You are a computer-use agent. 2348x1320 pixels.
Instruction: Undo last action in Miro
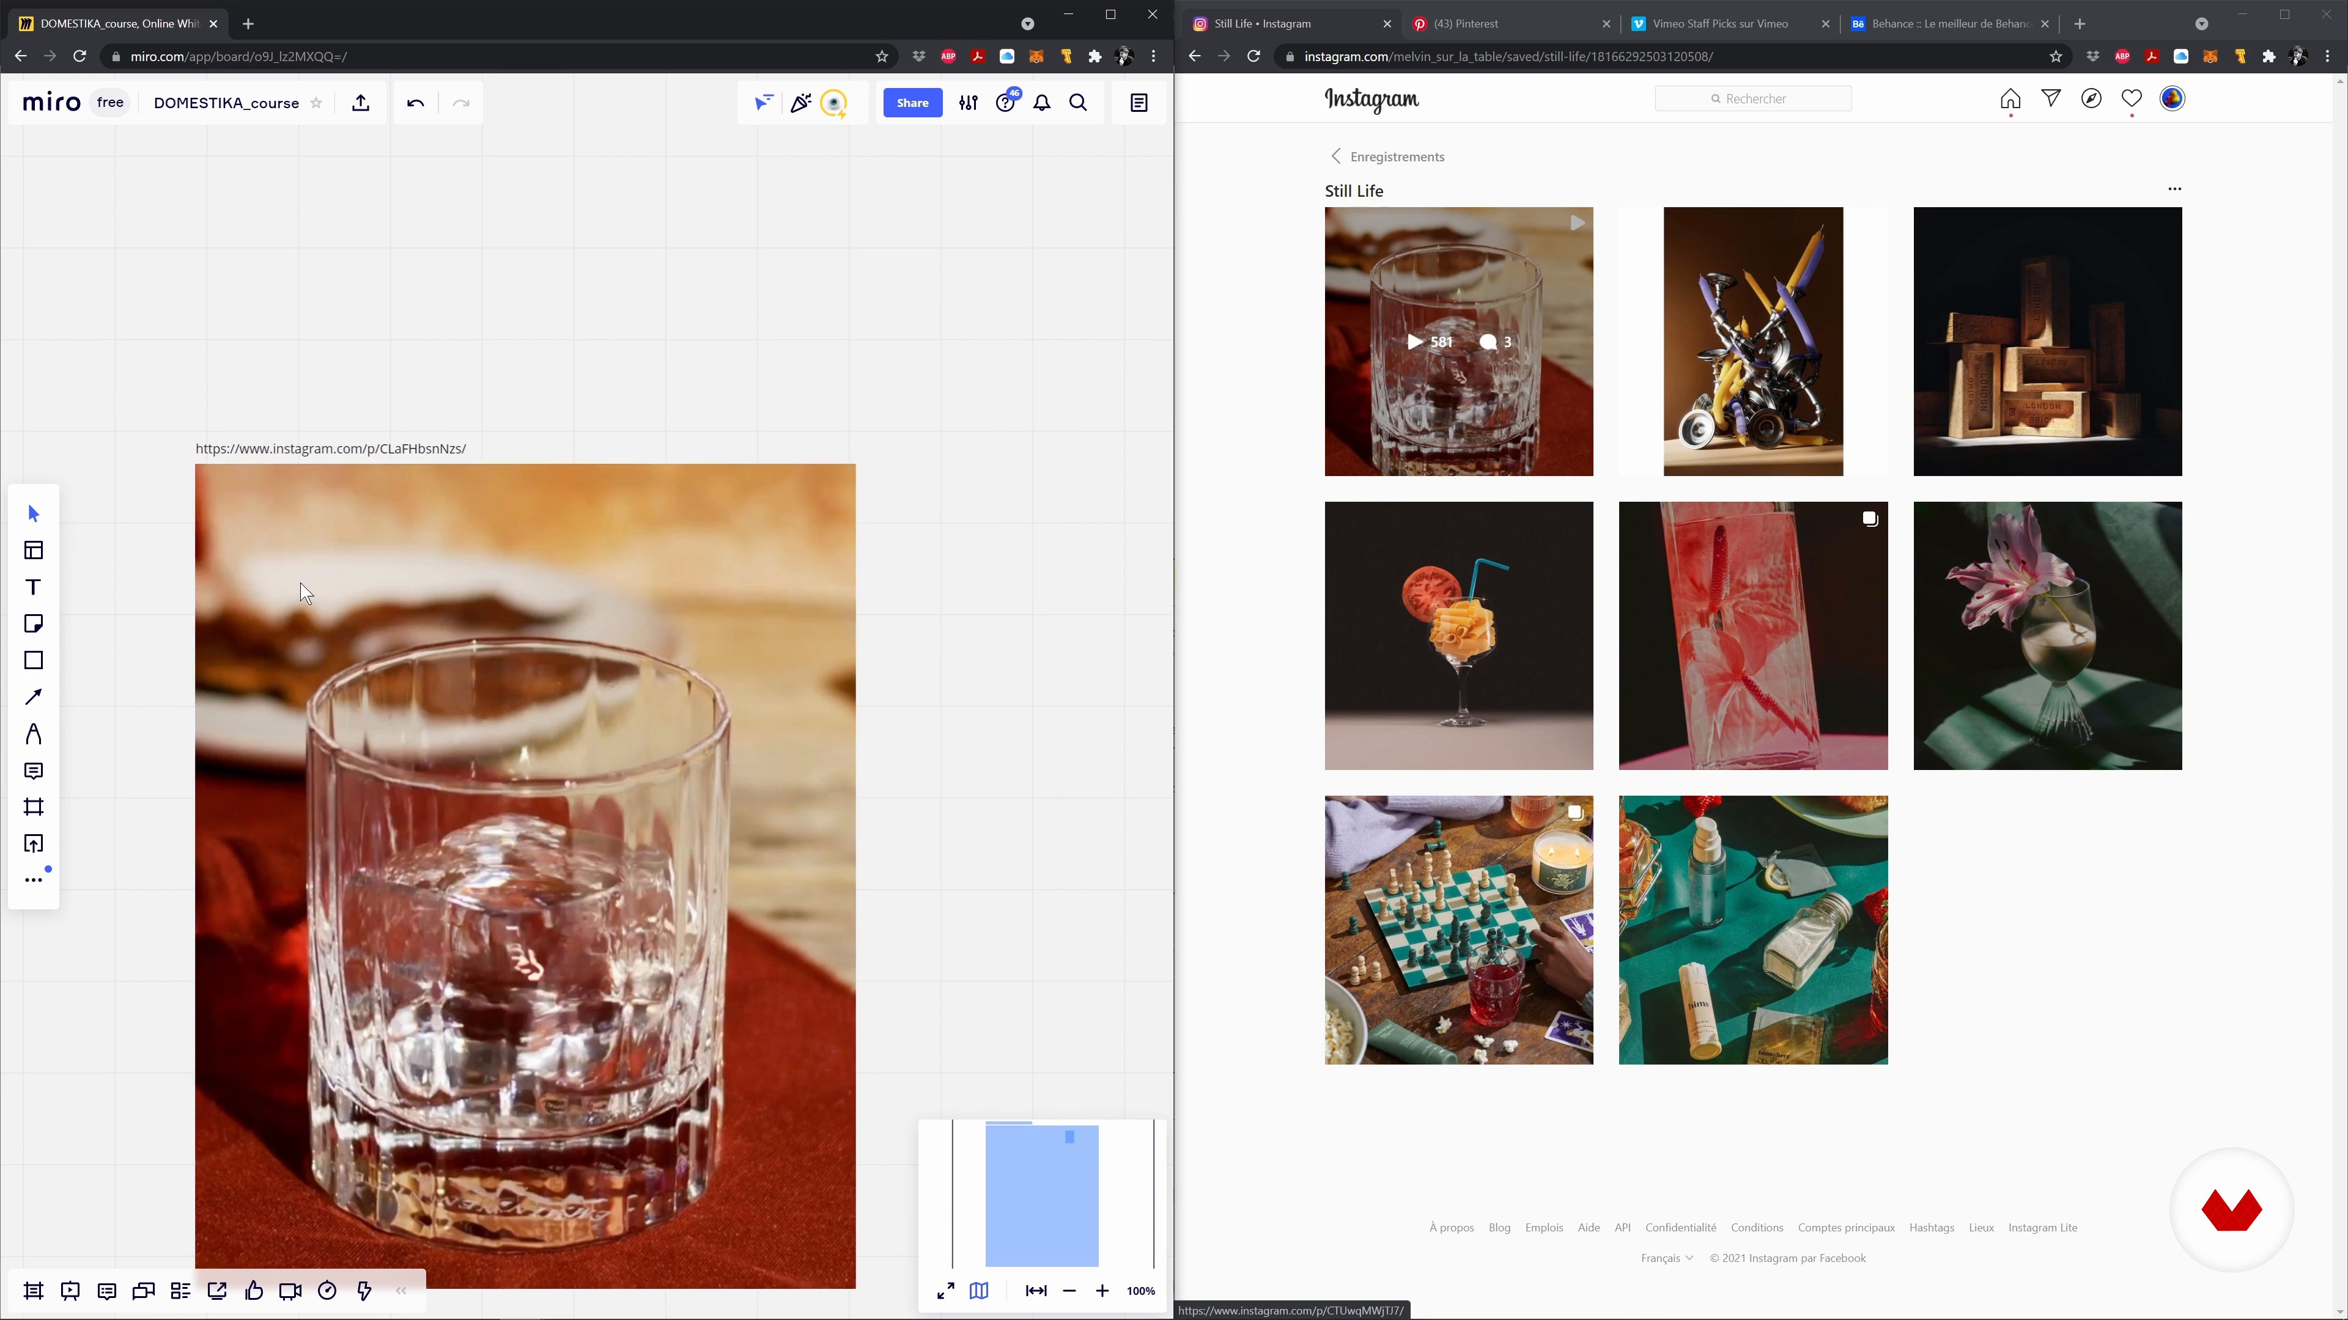[x=416, y=103]
